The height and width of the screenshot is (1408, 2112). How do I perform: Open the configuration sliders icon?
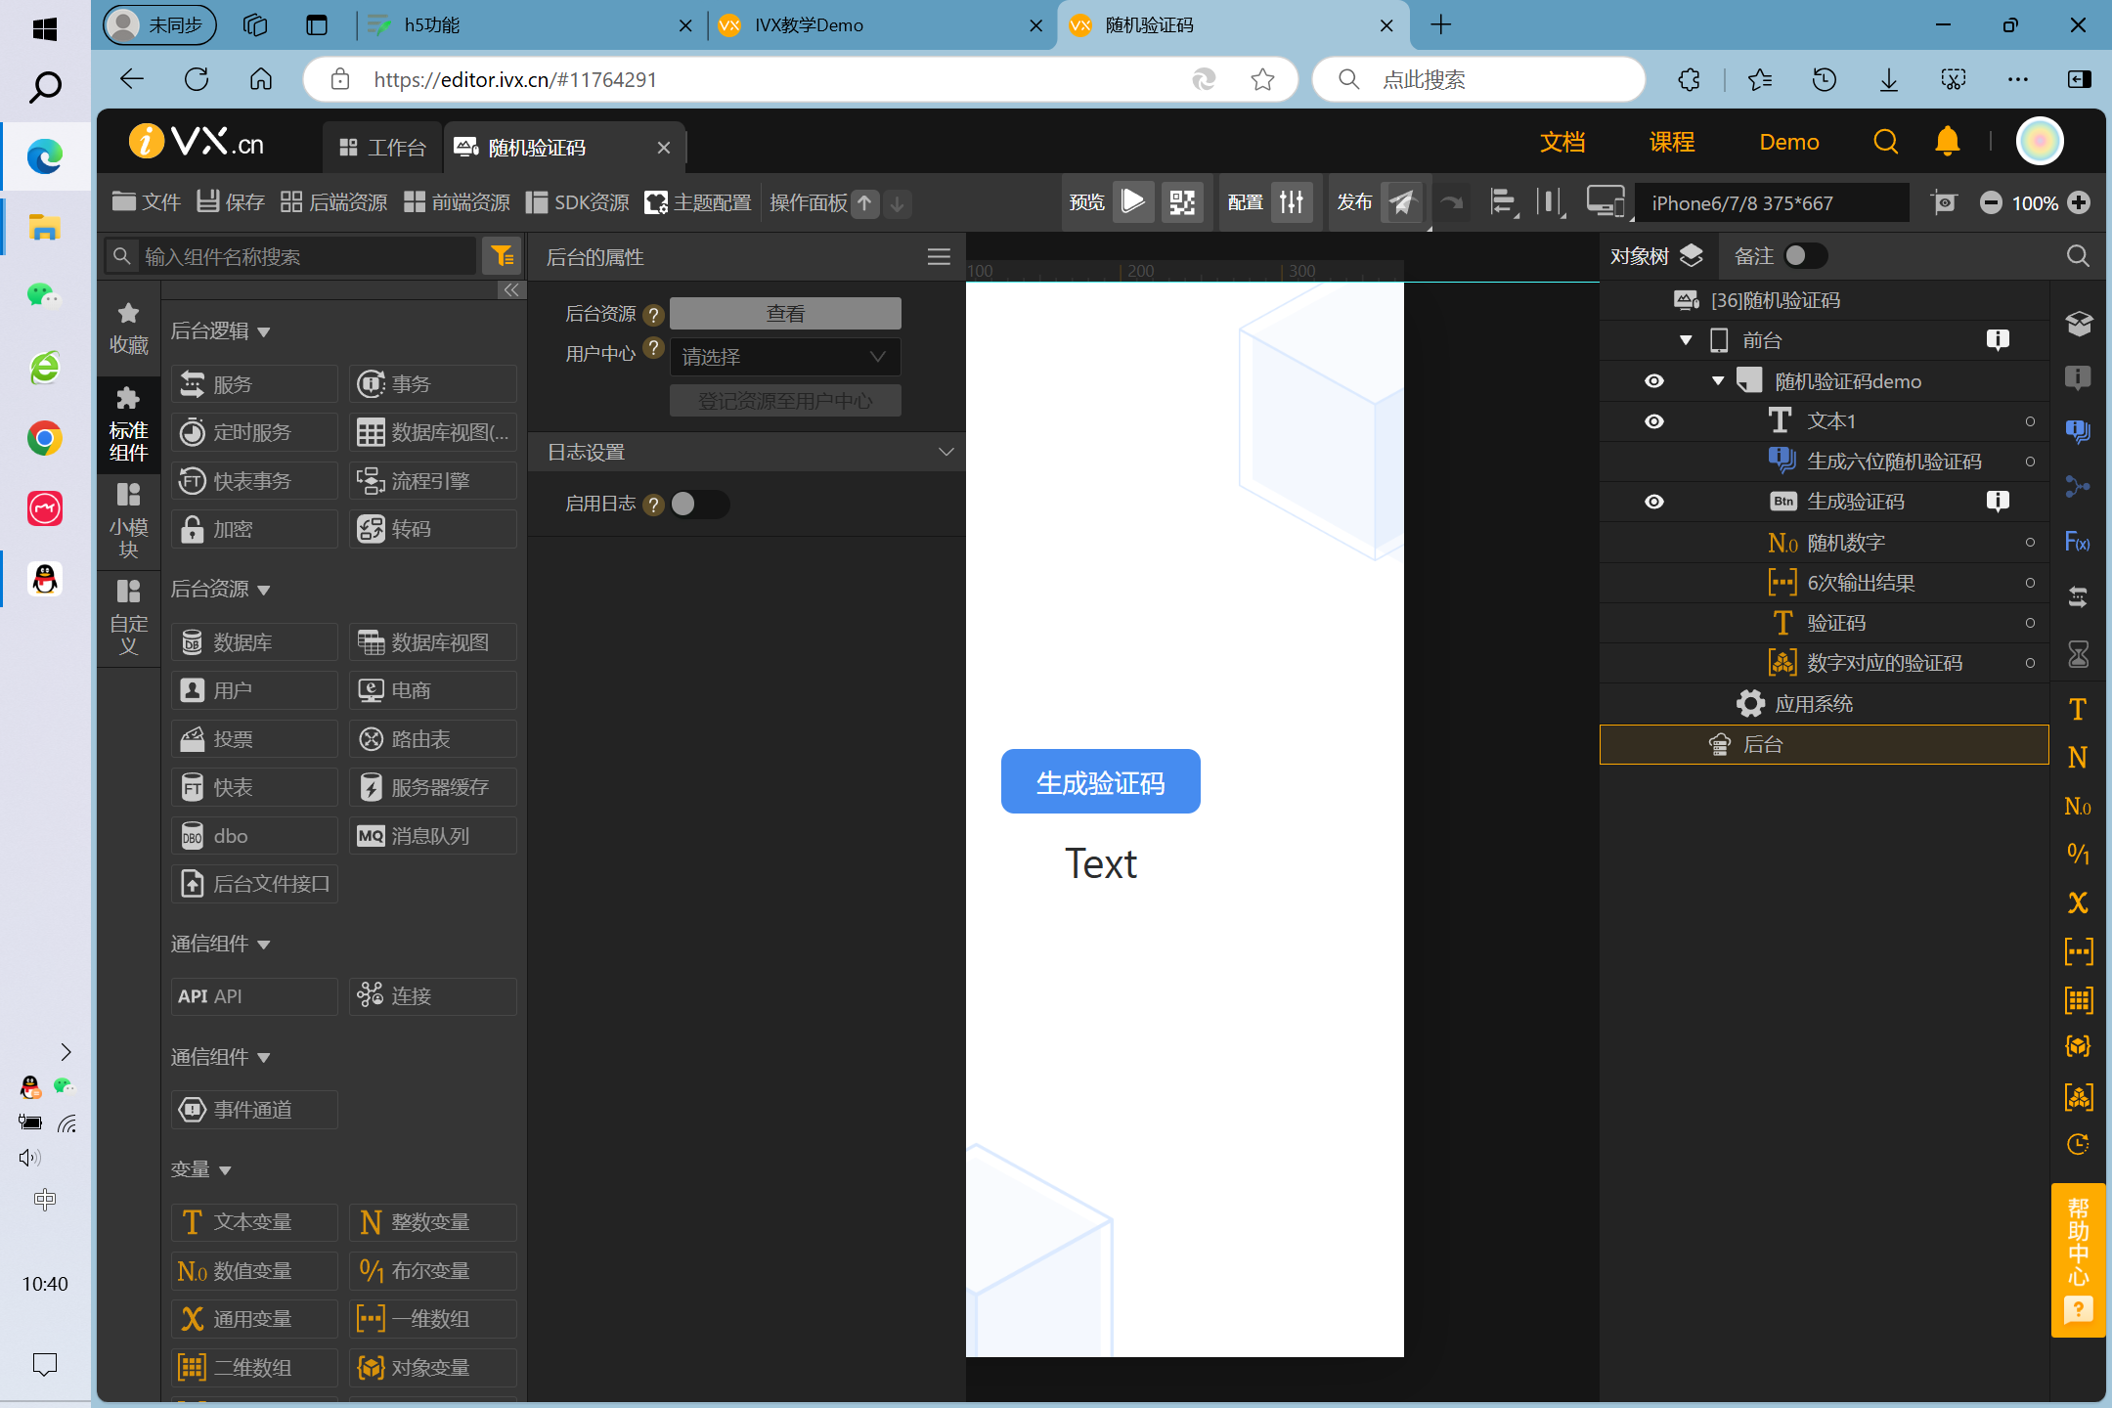pyautogui.click(x=1292, y=202)
